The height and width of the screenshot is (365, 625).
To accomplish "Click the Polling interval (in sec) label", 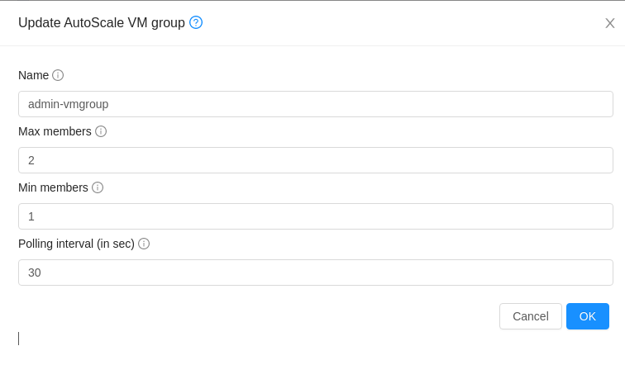I will tap(76, 244).
